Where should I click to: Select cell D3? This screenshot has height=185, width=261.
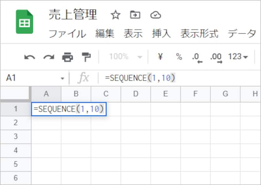click(136, 137)
